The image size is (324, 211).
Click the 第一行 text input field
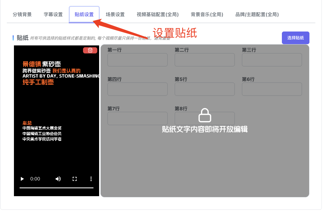(137, 60)
